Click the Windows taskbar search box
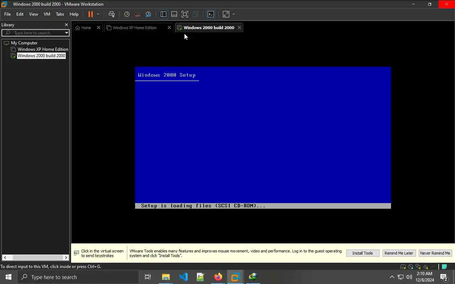The image size is (455, 284). pyautogui.click(x=78, y=277)
